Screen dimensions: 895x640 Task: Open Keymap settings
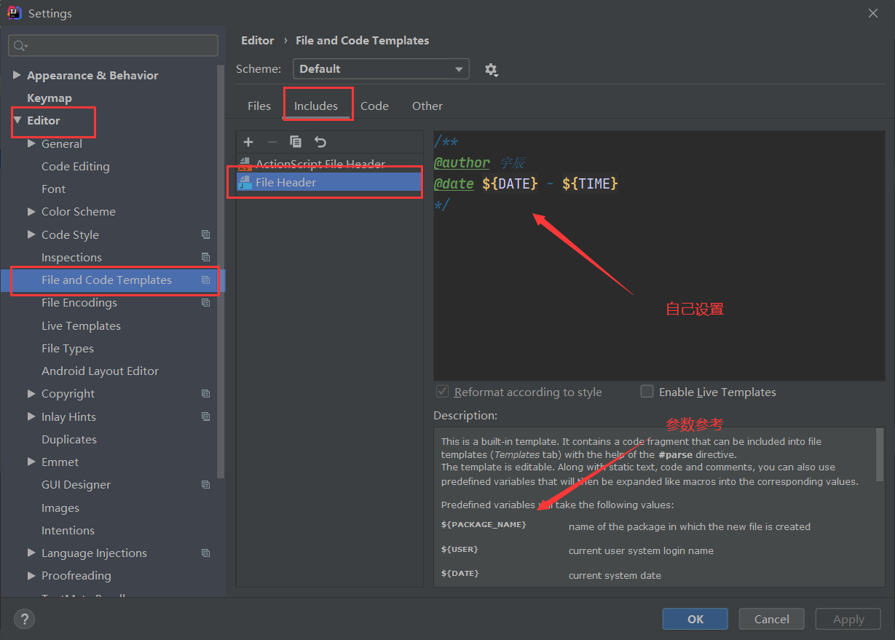(x=50, y=98)
